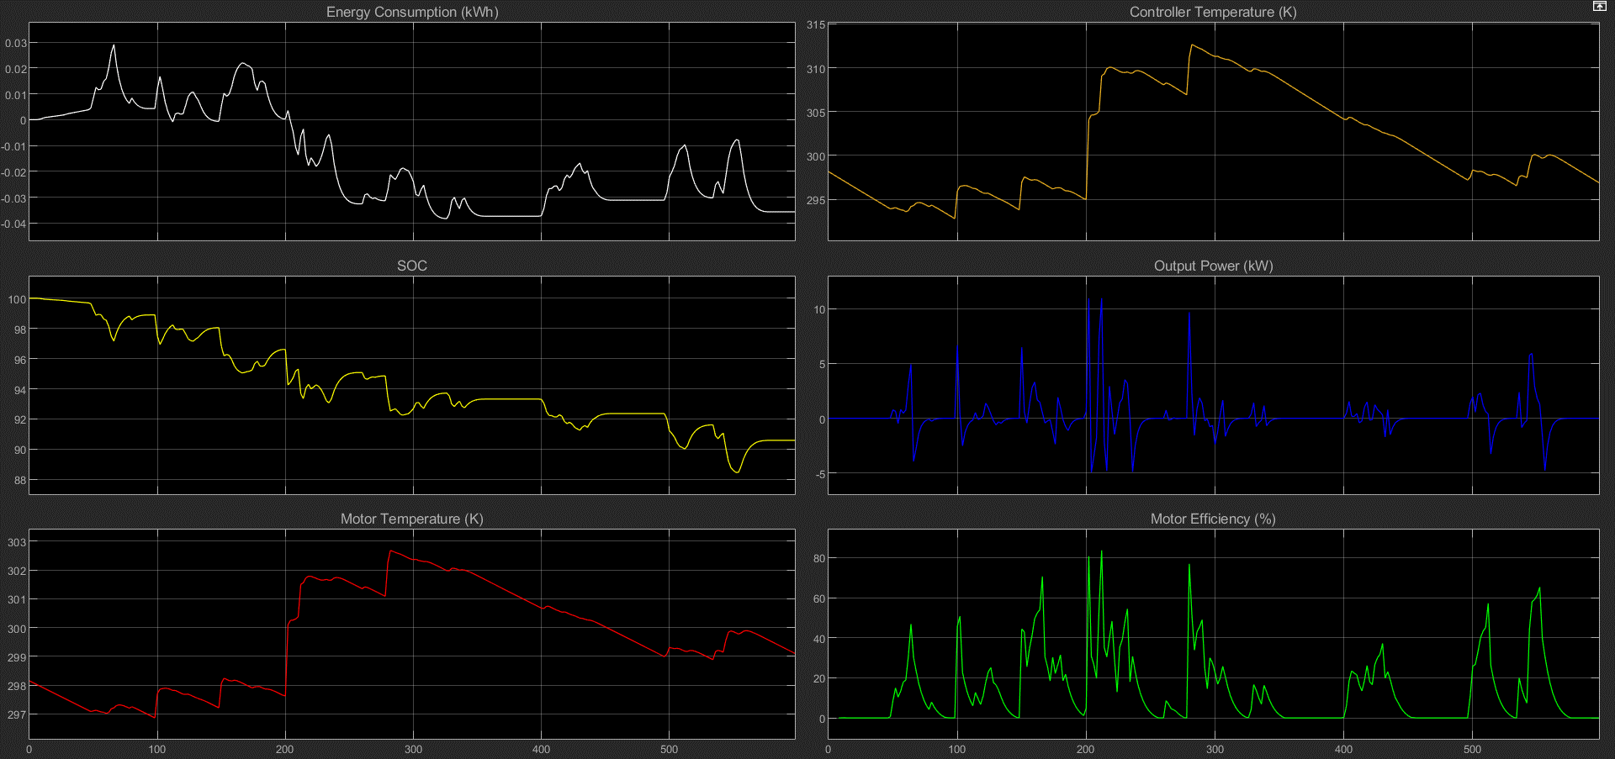Select the Motor Temperature (K) plot title
The height and width of the screenshot is (759, 1615).
click(412, 519)
